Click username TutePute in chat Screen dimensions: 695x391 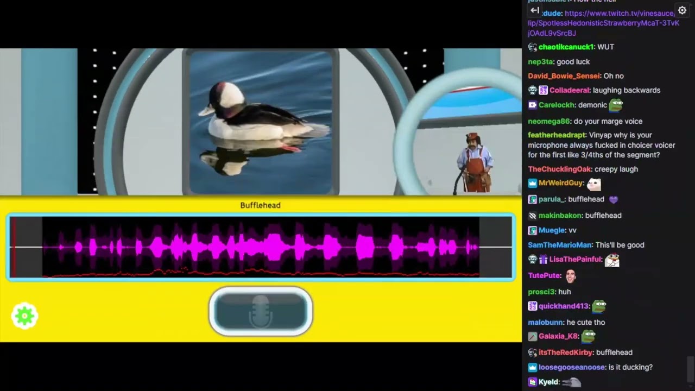(545, 276)
